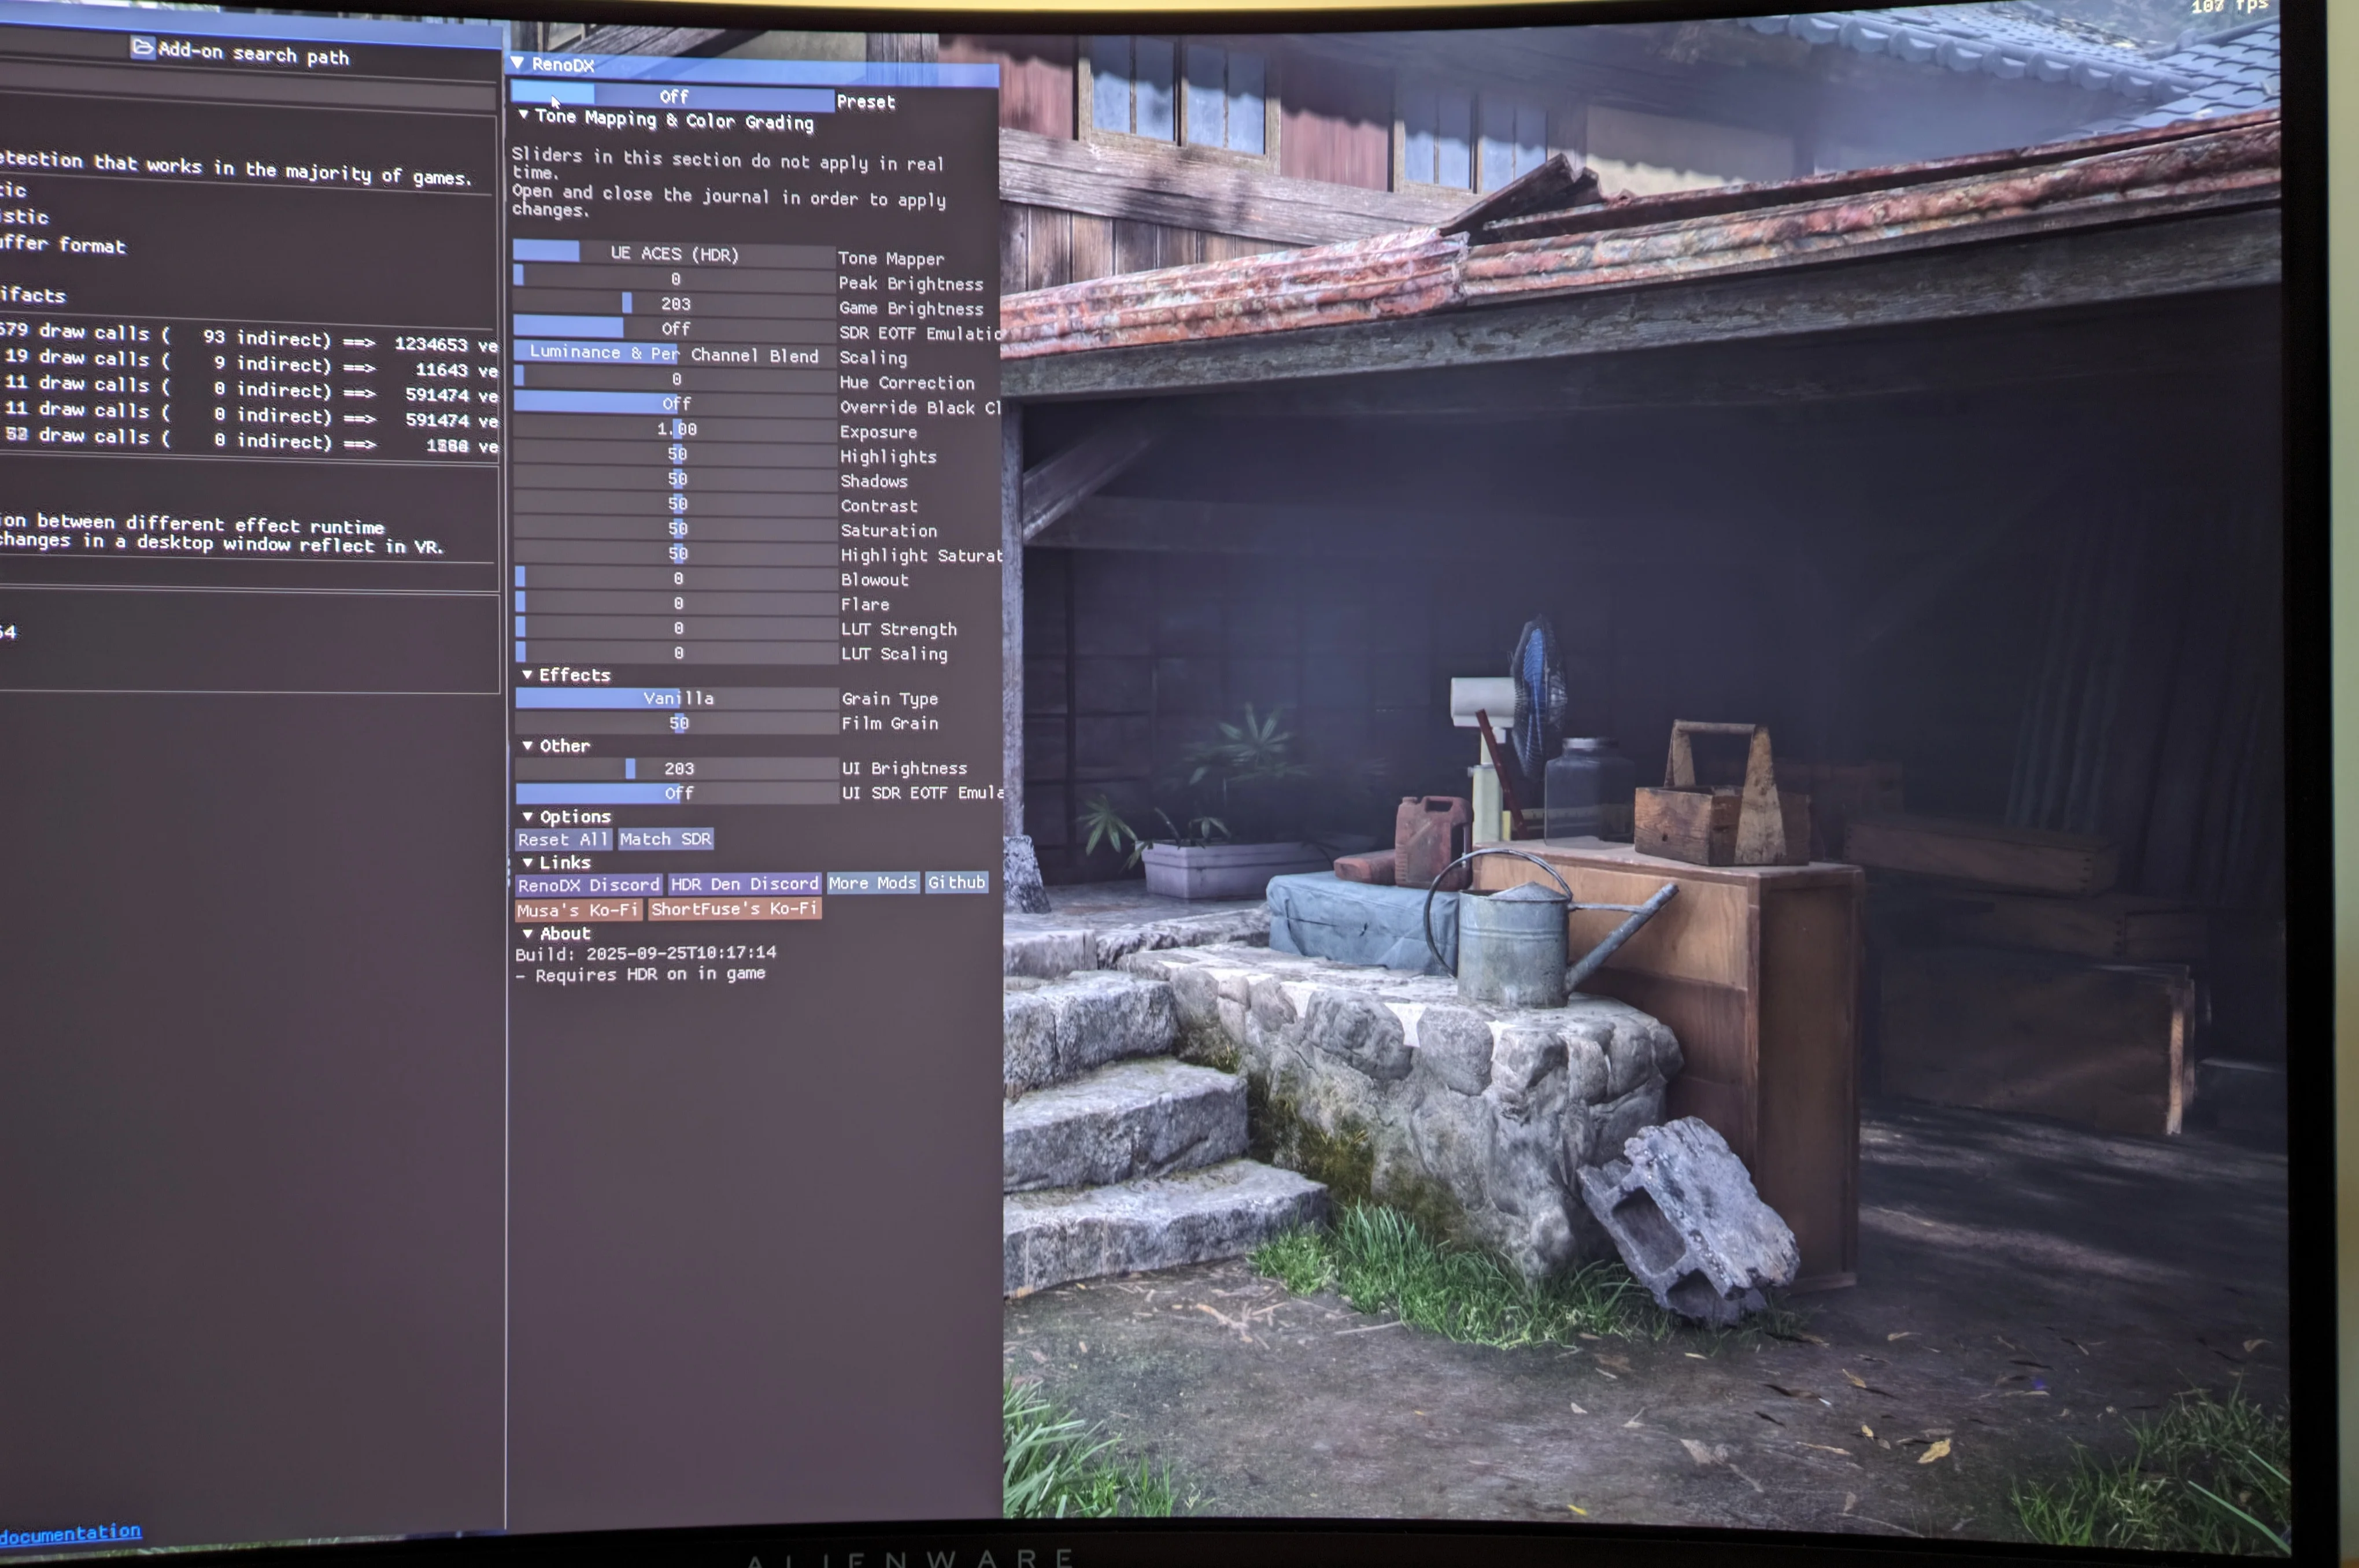Adjust the Contrast slider

(676, 504)
